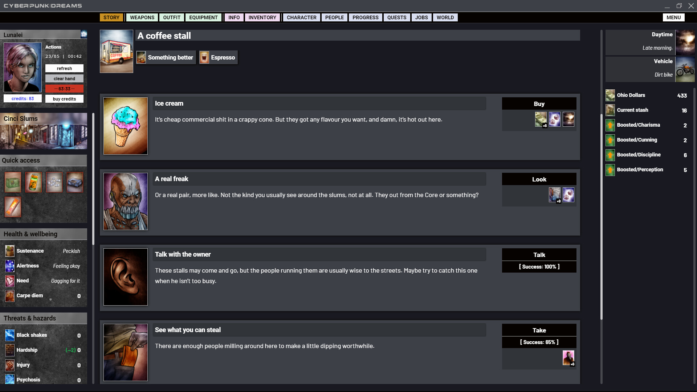Image resolution: width=697 pixels, height=392 pixels.
Task: Click the Ohio Dollars icon in the stash panel
Action: 610,95
